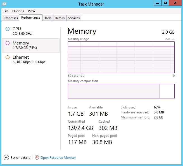Screen dimensions: 183x166
Task: Click the Memory composition label
Action: 83,81
